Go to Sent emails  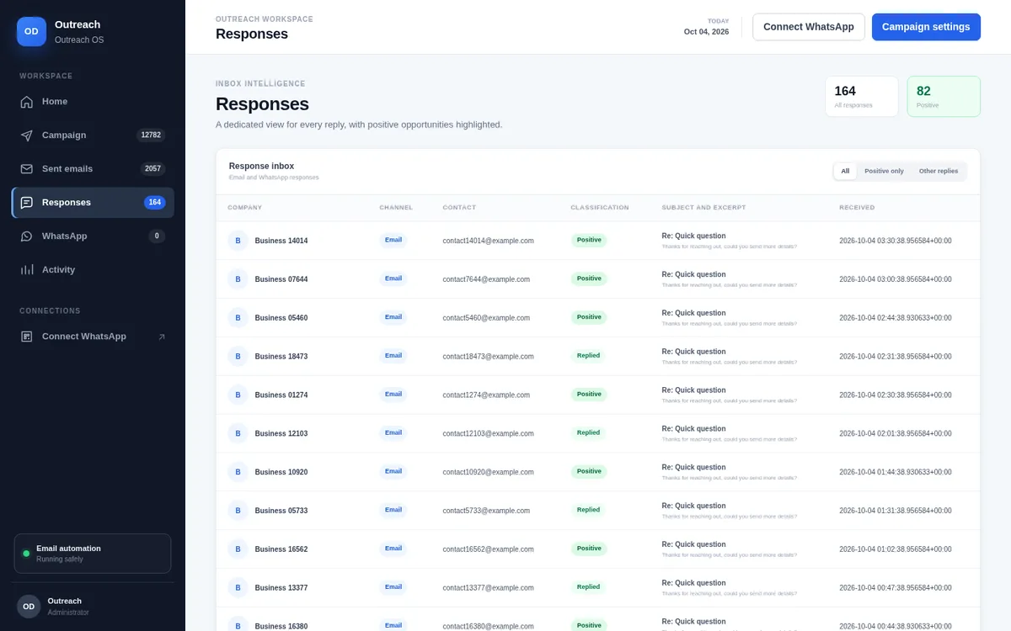pyautogui.click(x=93, y=169)
